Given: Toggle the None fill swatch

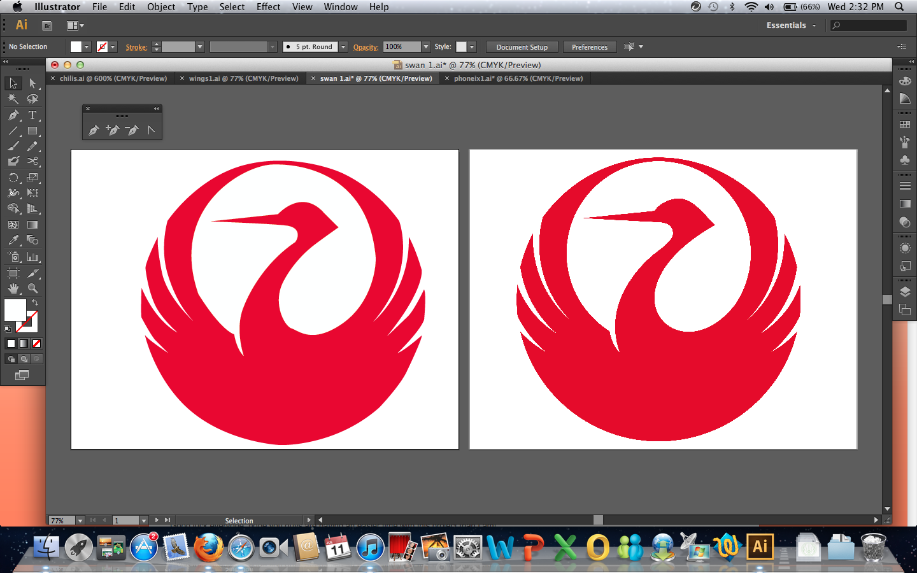Looking at the screenshot, I should click(x=38, y=343).
